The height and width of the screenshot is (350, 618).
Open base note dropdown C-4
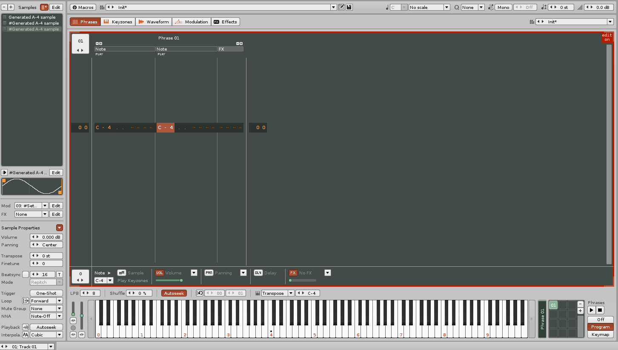(308, 293)
